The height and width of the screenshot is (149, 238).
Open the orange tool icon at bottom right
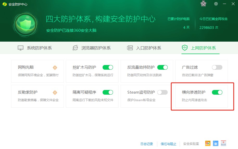tap(208, 143)
